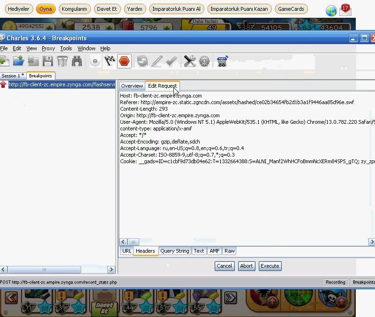Click right arrow of breakpoint list scrollbar
Screen dimensions: 375x317
(x=111, y=270)
